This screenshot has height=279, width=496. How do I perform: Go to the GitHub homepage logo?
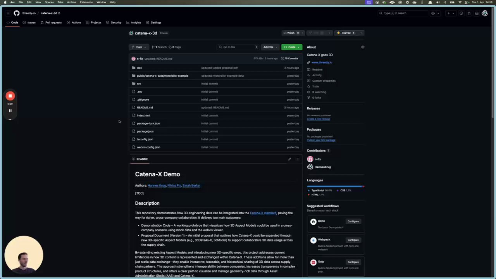[x=17, y=13]
